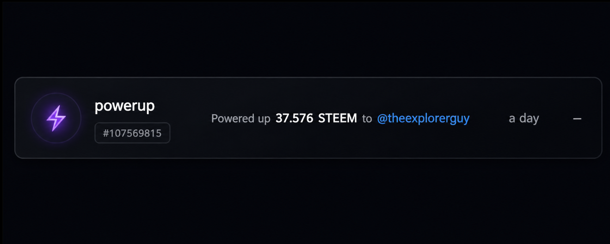Image resolution: width=610 pixels, height=244 pixels.
Task: Open the @theexplorerguy account link
Action: pyautogui.click(x=423, y=118)
